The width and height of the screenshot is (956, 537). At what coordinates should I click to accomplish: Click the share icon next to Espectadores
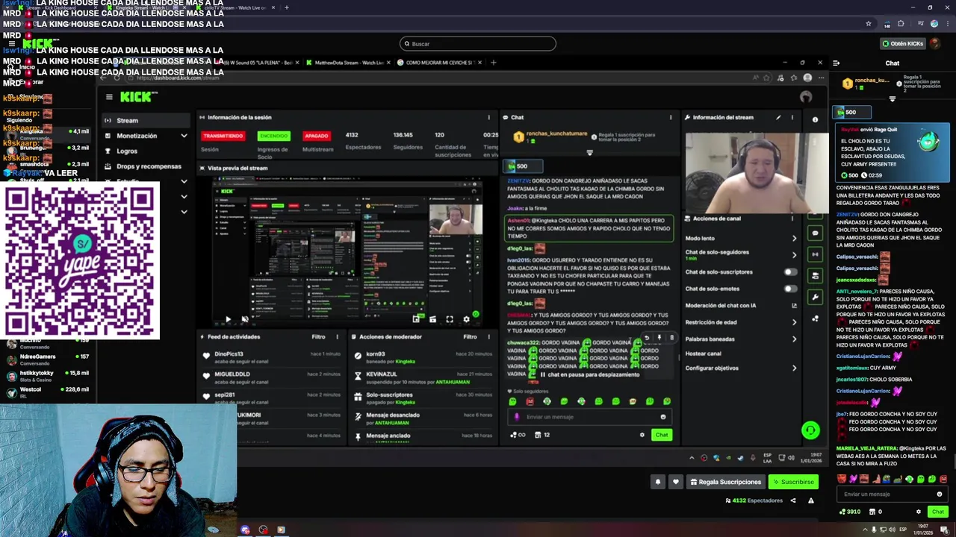tap(793, 500)
